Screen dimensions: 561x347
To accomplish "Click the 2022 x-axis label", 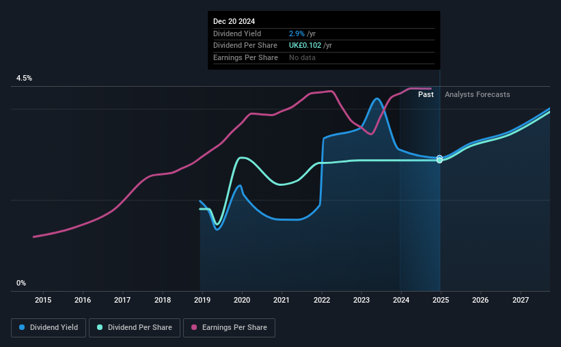I will click(322, 300).
